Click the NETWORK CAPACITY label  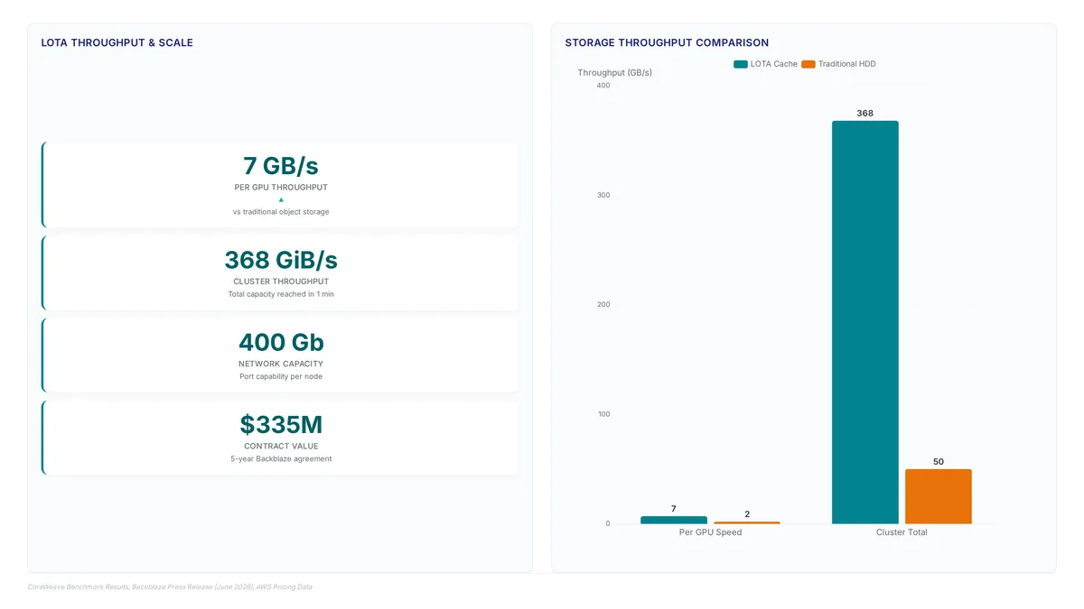tap(281, 364)
